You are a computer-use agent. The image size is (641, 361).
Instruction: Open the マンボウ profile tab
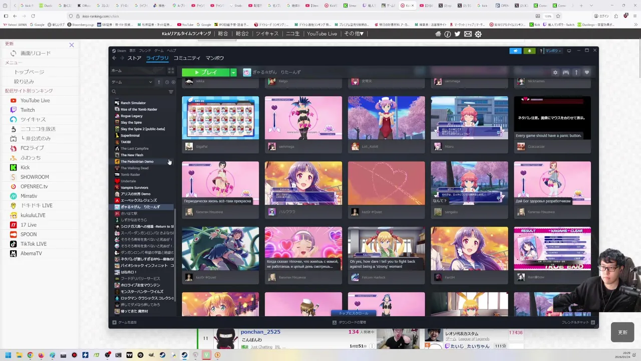coord(215,58)
